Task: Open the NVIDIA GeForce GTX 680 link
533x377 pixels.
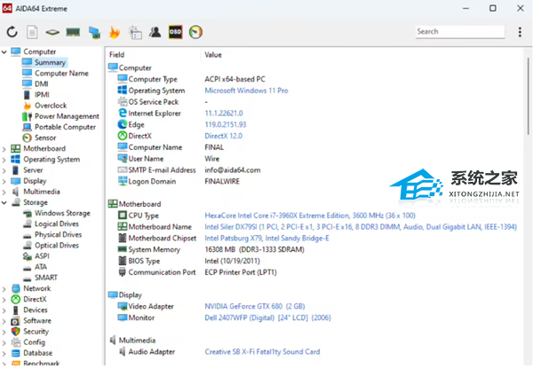Action: (250, 306)
